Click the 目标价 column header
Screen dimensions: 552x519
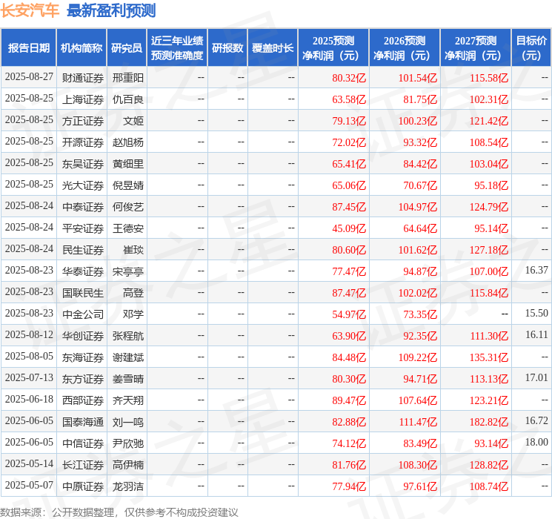[x=531, y=47]
